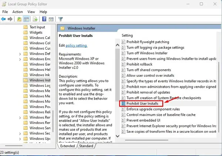
Task: Expand the first Windows Rer tree node
Action: coord(20,118)
